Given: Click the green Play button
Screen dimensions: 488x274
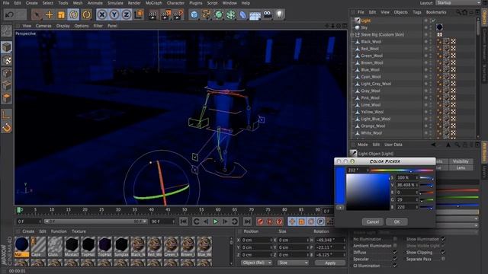Looking at the screenshot, I should [215, 221].
